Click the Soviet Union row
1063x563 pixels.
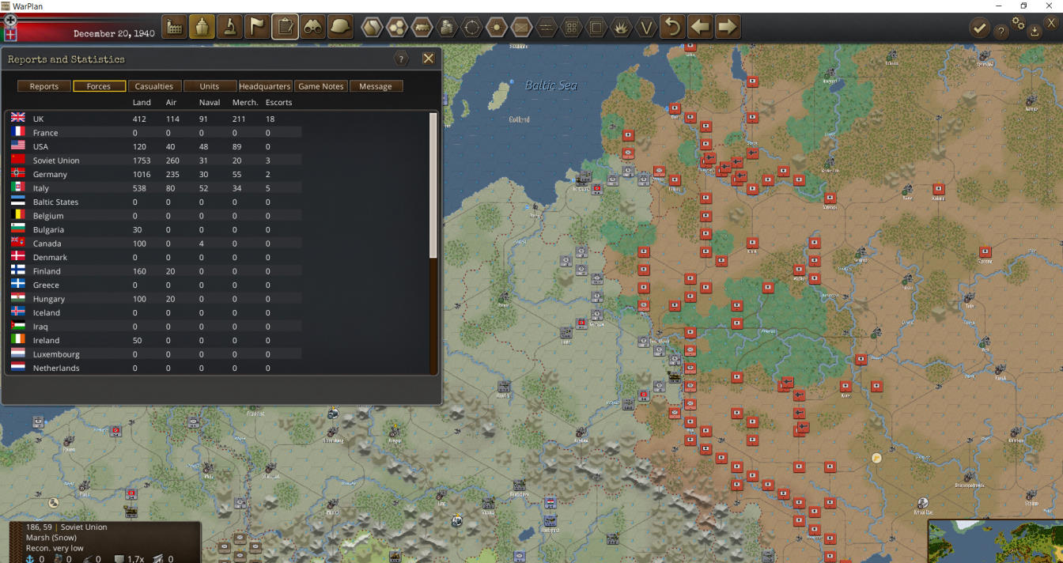[x=154, y=161]
